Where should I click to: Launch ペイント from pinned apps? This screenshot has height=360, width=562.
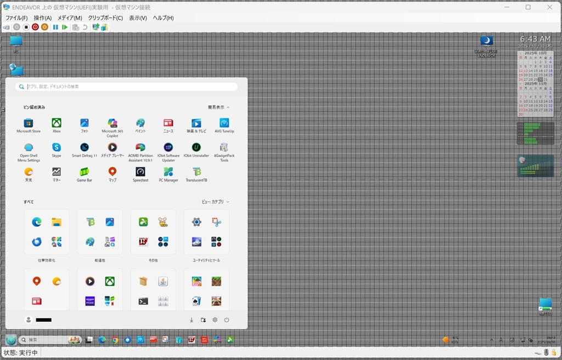140,126
